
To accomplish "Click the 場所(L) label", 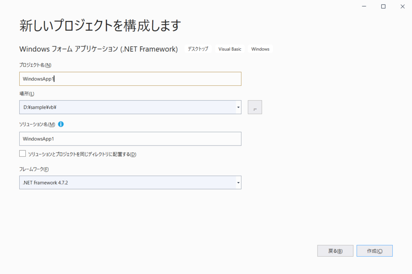I will 27,94.
